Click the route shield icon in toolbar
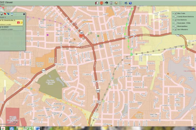The height and width of the screenshot is (130, 196). click(x=111, y=3)
